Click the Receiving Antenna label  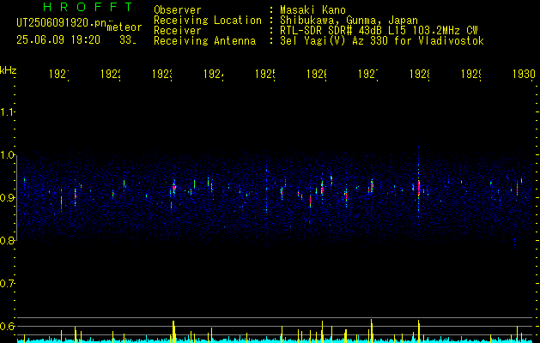click(205, 41)
